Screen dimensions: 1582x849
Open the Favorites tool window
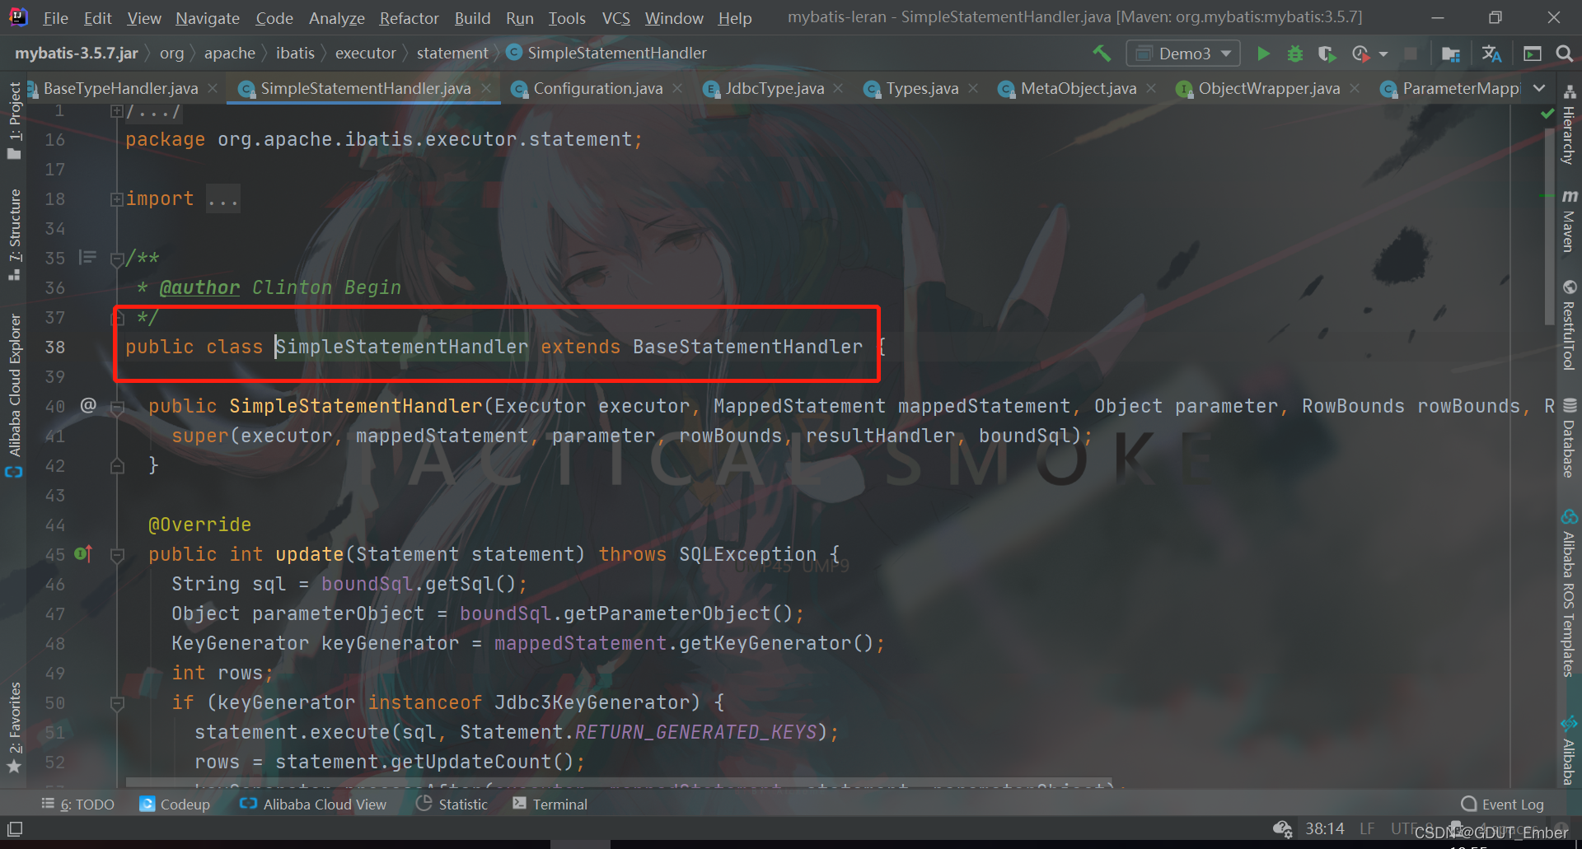[x=14, y=727]
